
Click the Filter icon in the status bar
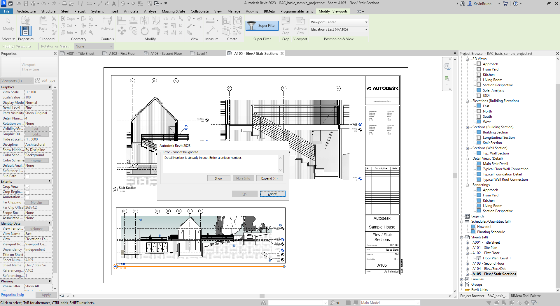533,303
